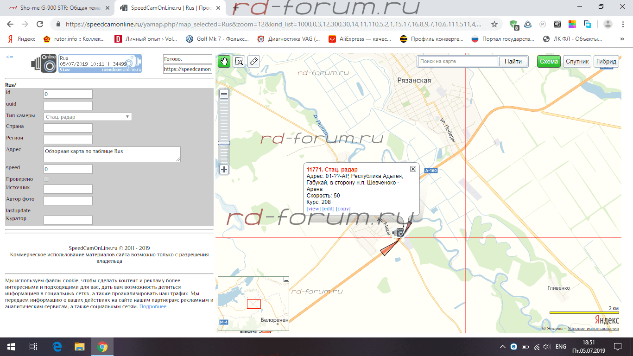Select the hand pan tool on map
633x356 pixels.
pyautogui.click(x=224, y=61)
